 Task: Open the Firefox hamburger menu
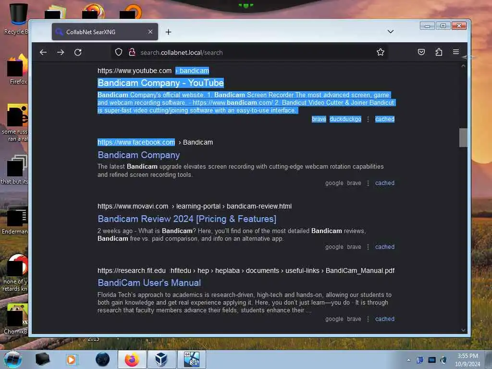456,52
